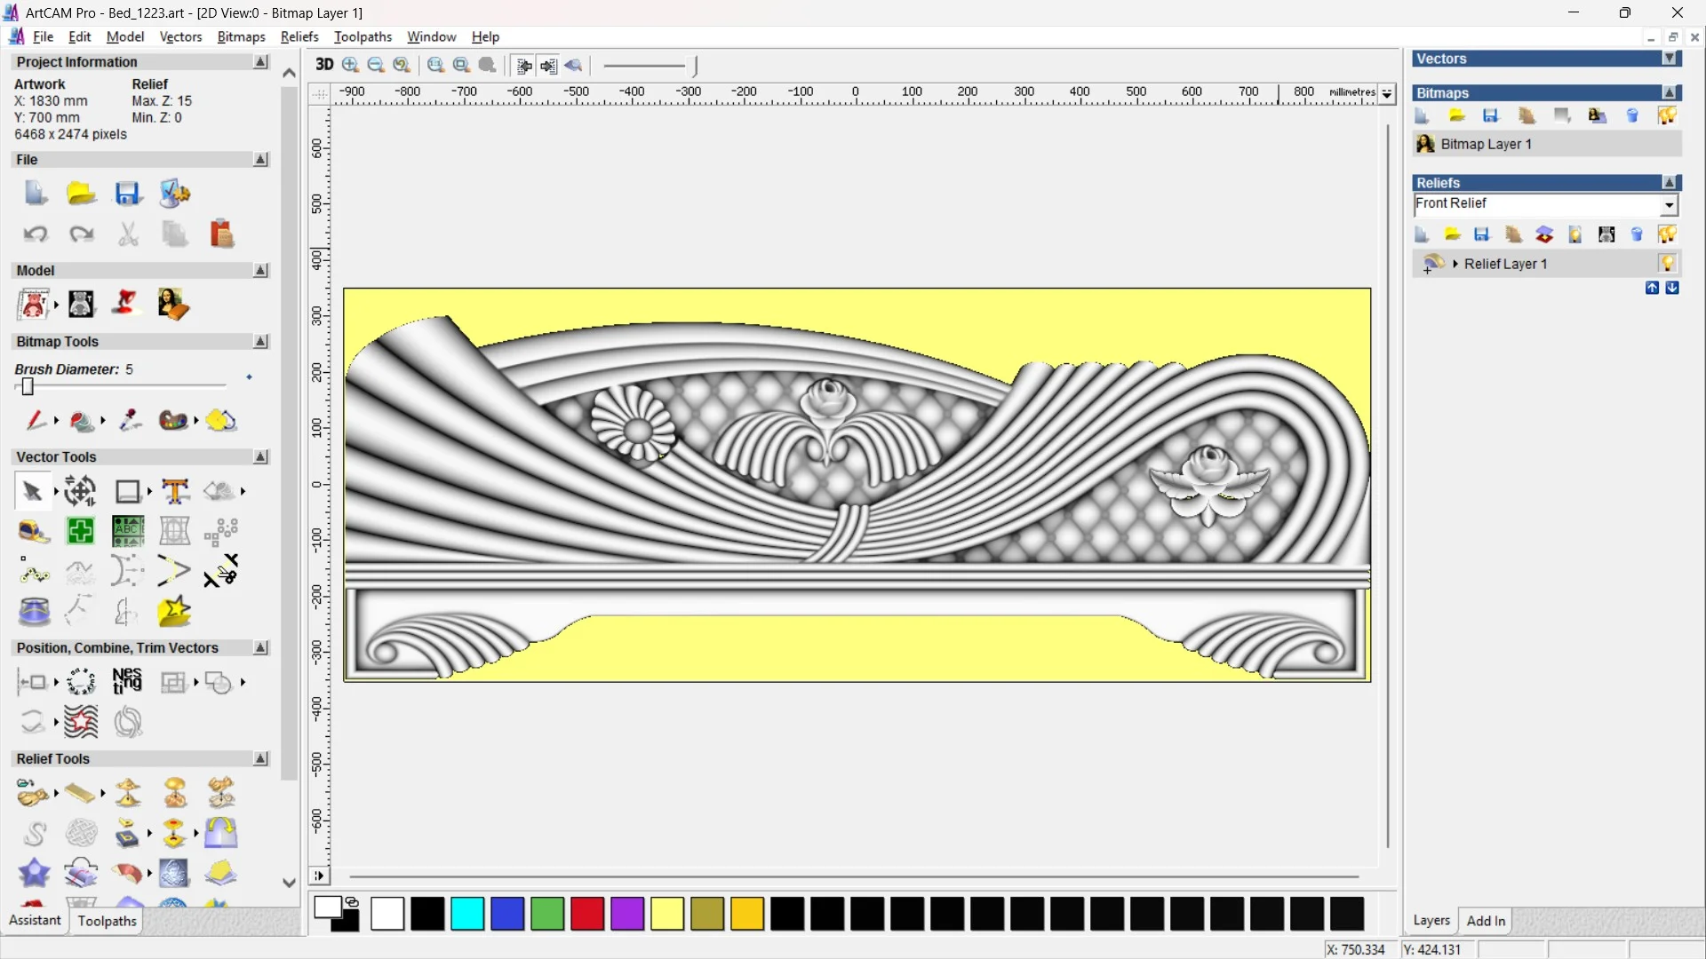The image size is (1706, 959).
Task: Open the Front Relief dropdown
Action: [1670, 205]
